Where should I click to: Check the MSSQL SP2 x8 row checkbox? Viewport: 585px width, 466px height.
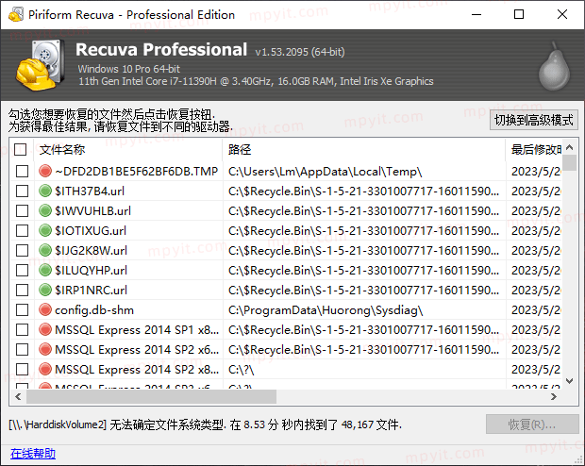point(22,369)
